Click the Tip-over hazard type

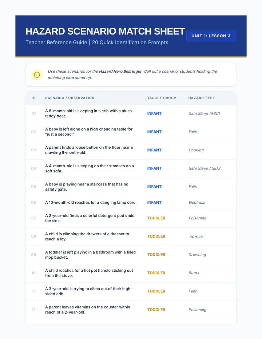pos(196,236)
